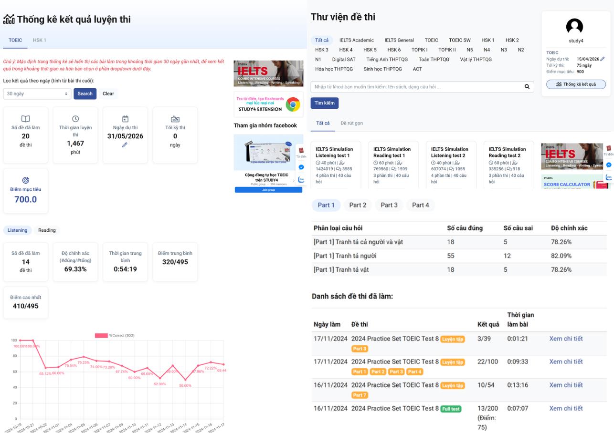Click the 50.00% lowest data point on chart

click(185, 380)
